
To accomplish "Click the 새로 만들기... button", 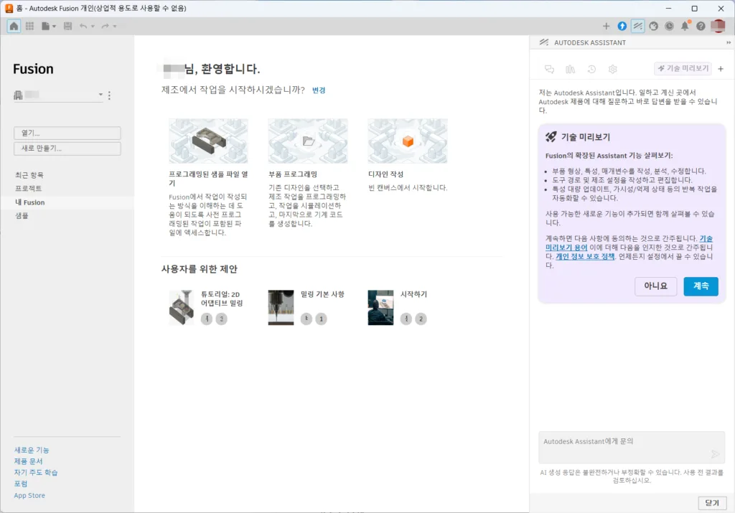I will 67,149.
